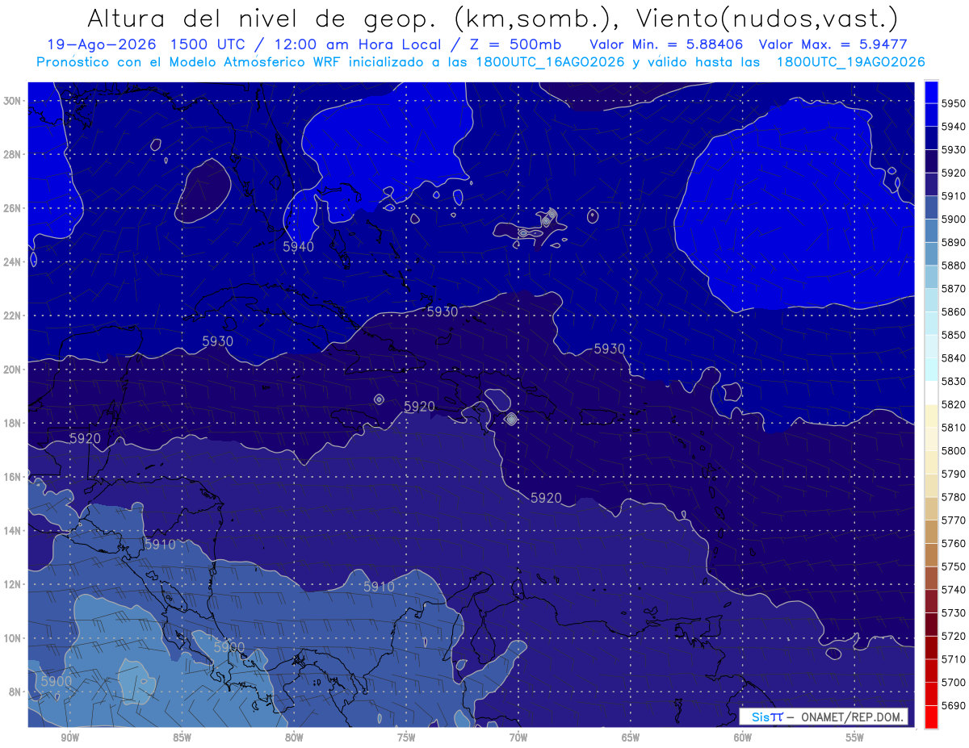969x748 pixels.
Task: Click the bright blue top swatch of colorbar
Action: [931, 92]
